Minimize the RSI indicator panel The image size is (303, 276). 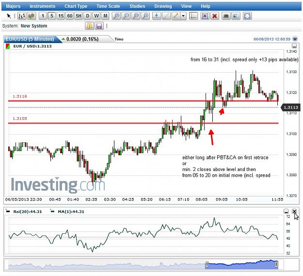click(286, 211)
